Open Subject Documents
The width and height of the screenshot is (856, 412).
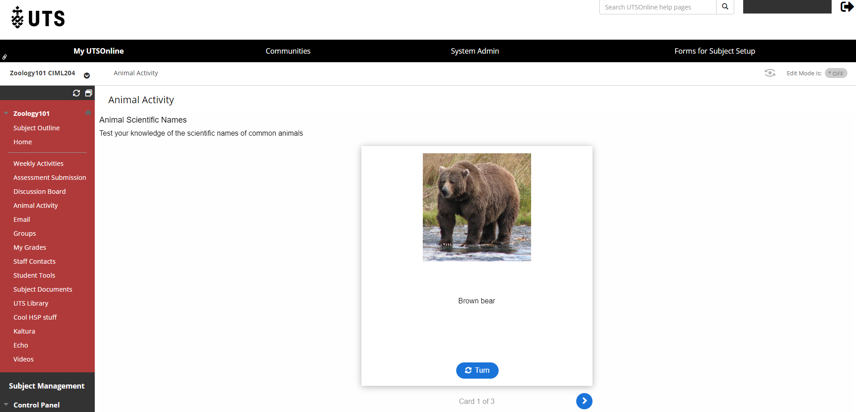[43, 289]
